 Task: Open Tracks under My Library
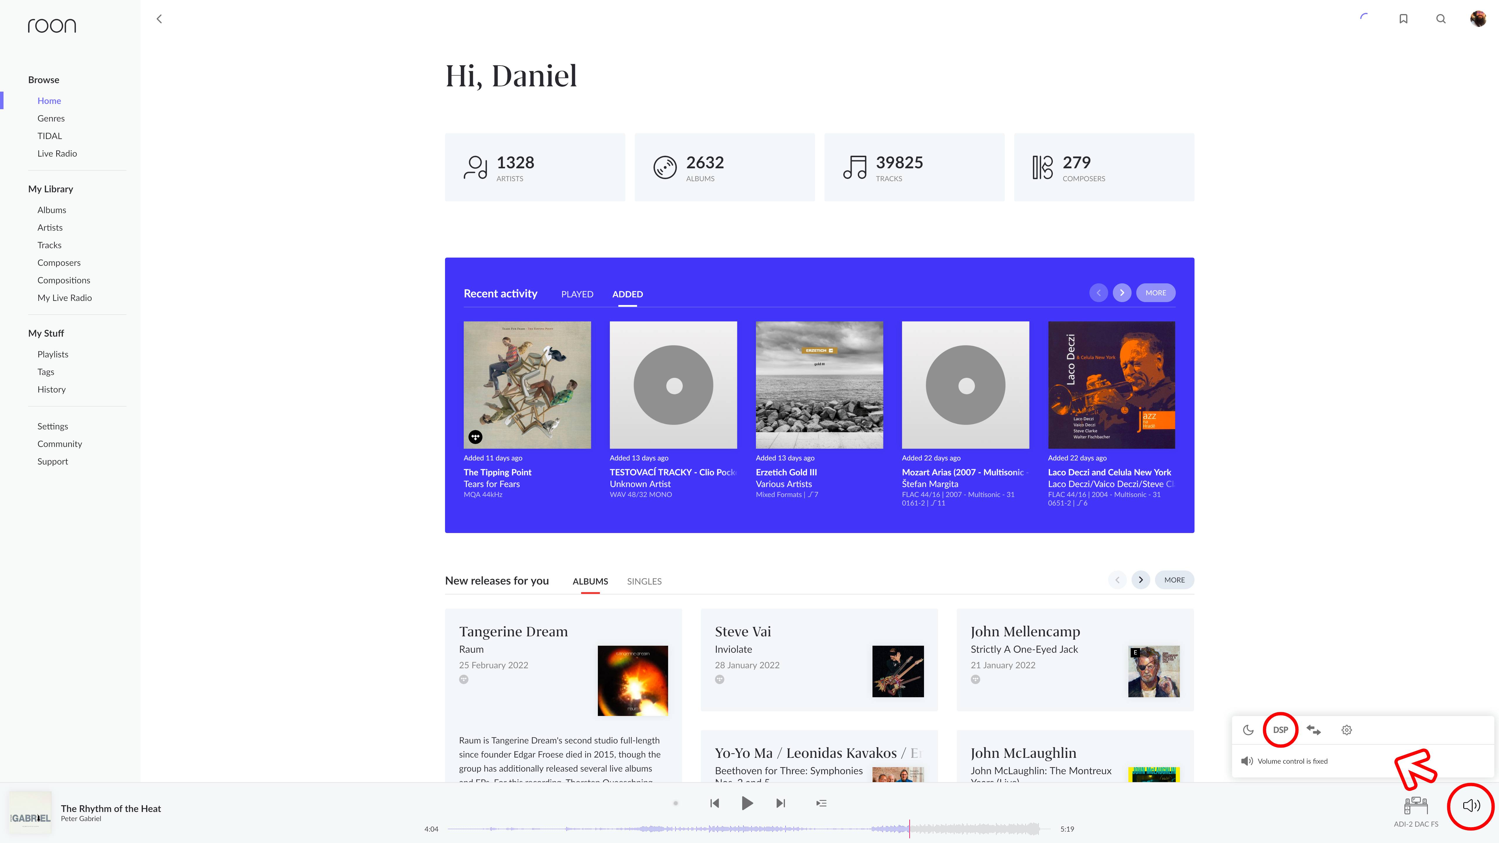tap(49, 245)
